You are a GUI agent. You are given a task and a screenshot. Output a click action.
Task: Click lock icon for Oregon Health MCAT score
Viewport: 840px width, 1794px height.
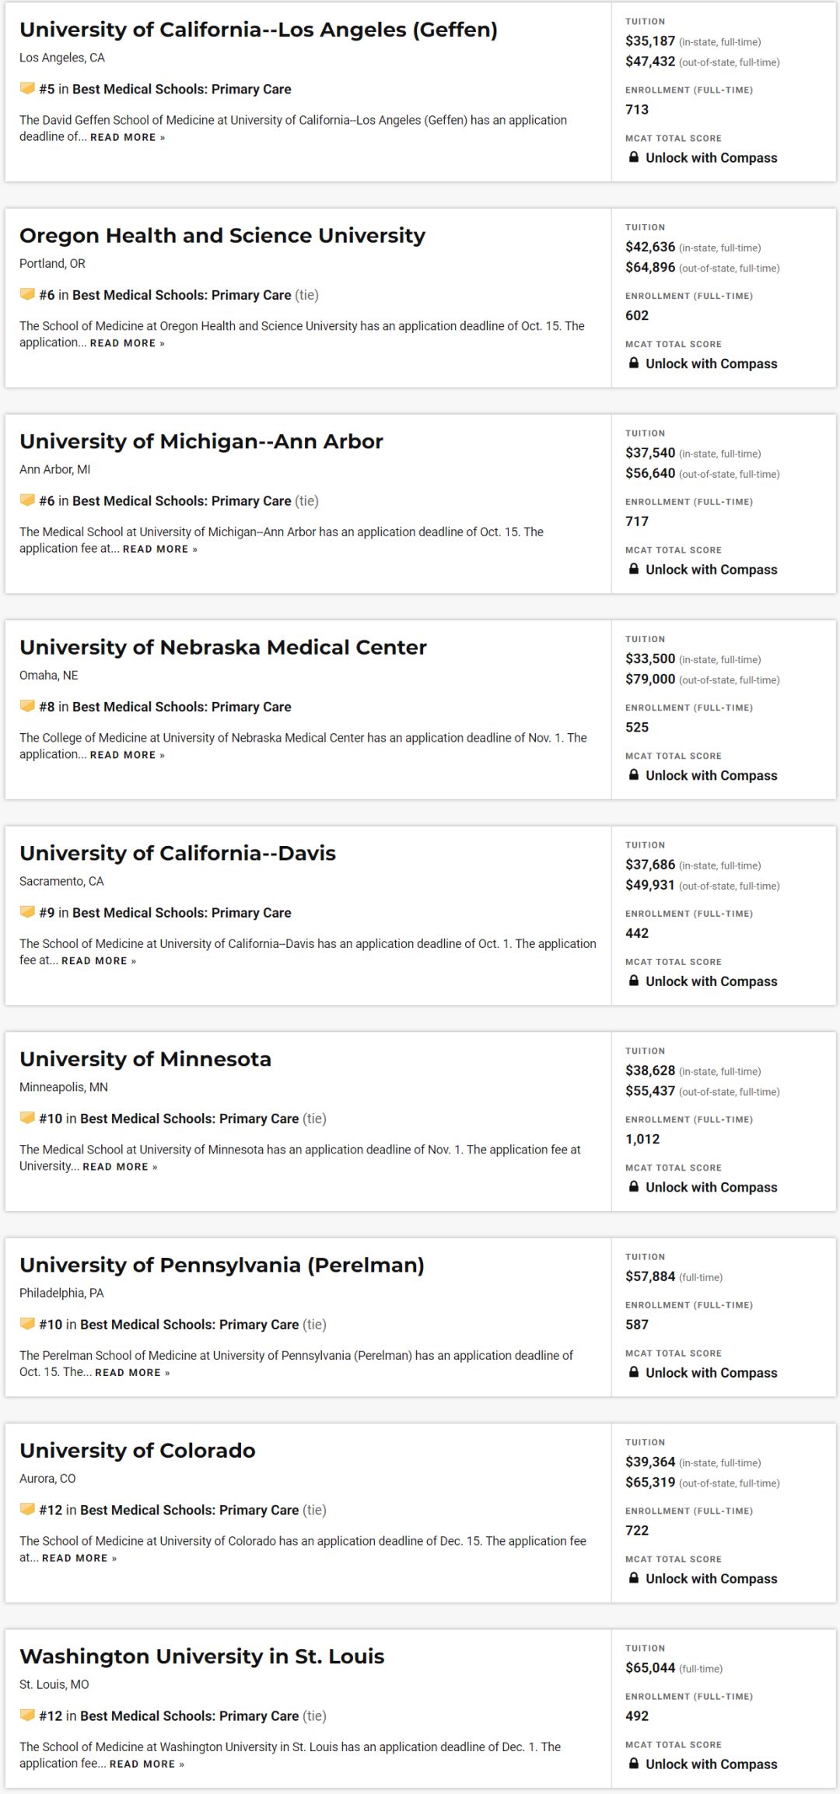[x=634, y=363]
